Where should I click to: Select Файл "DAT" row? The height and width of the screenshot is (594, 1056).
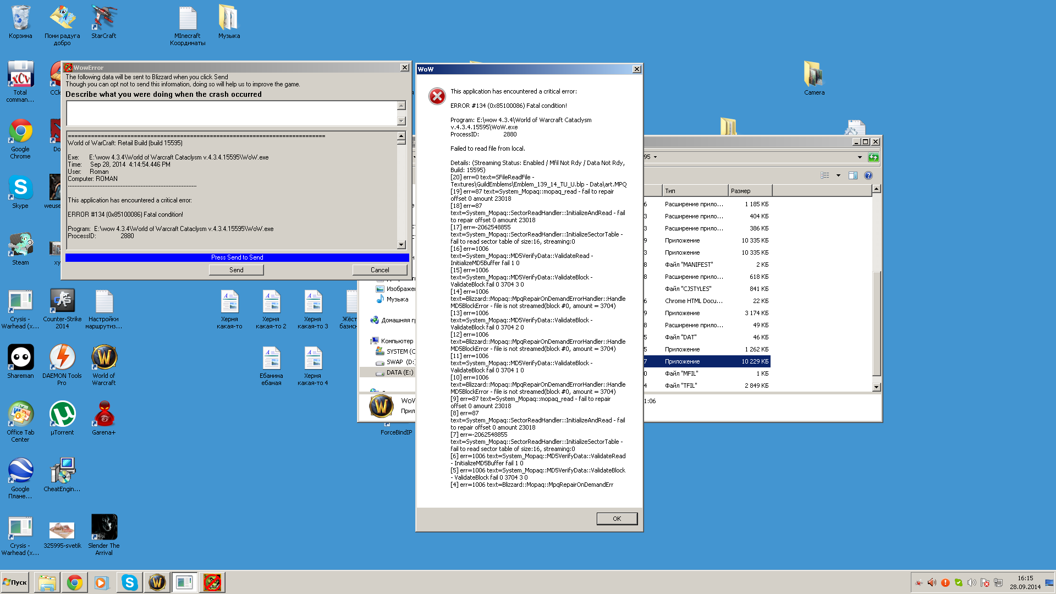tap(707, 337)
